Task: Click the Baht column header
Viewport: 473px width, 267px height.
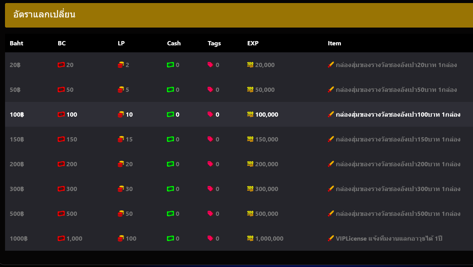Action: [x=17, y=43]
